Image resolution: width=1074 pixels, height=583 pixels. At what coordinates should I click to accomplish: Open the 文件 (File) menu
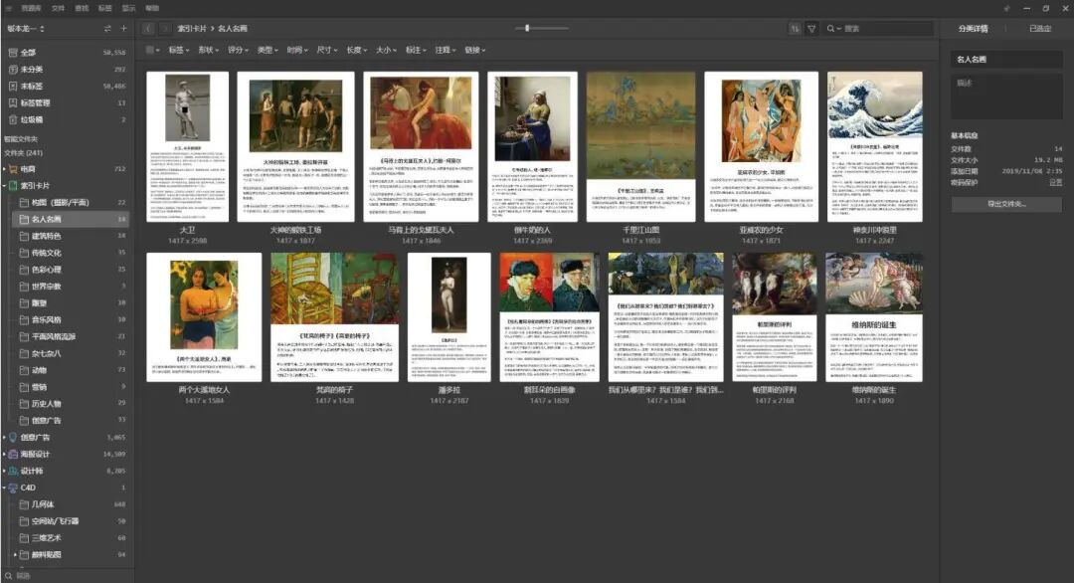59,8
